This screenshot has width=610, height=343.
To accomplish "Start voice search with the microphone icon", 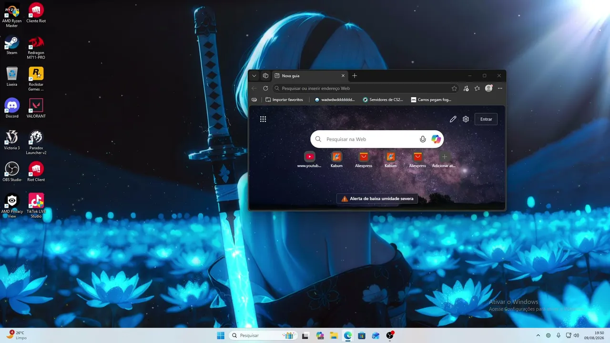I will (423, 139).
